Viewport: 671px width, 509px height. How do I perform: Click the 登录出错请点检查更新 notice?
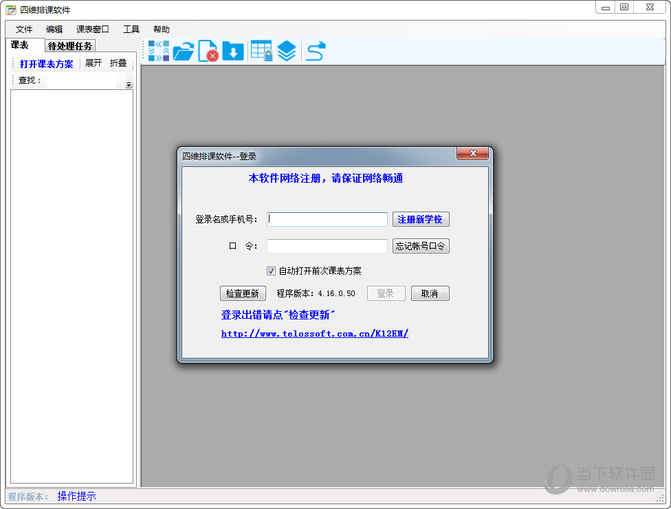click(x=278, y=315)
